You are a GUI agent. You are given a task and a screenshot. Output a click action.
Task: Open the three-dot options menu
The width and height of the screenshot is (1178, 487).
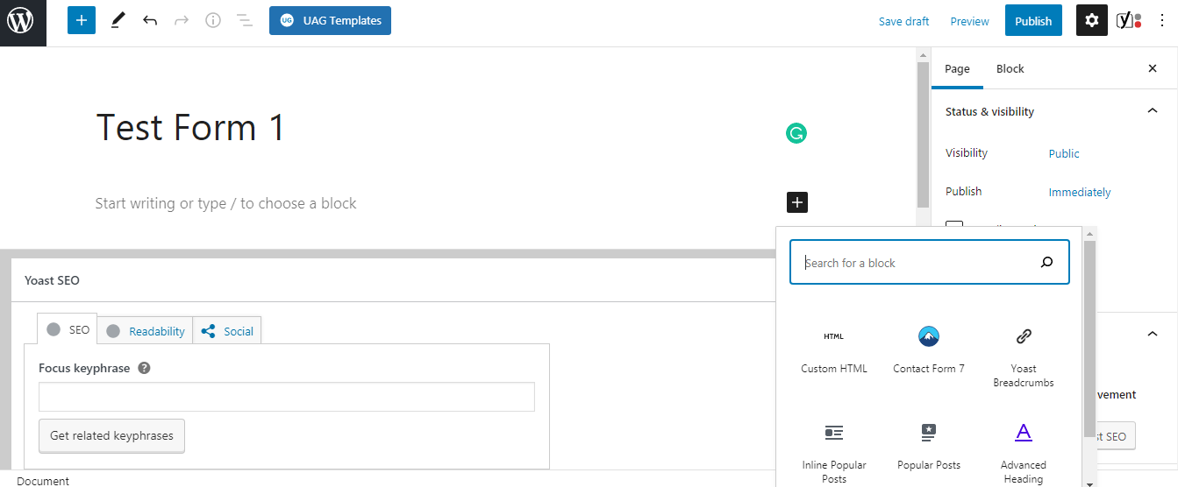coord(1162,21)
